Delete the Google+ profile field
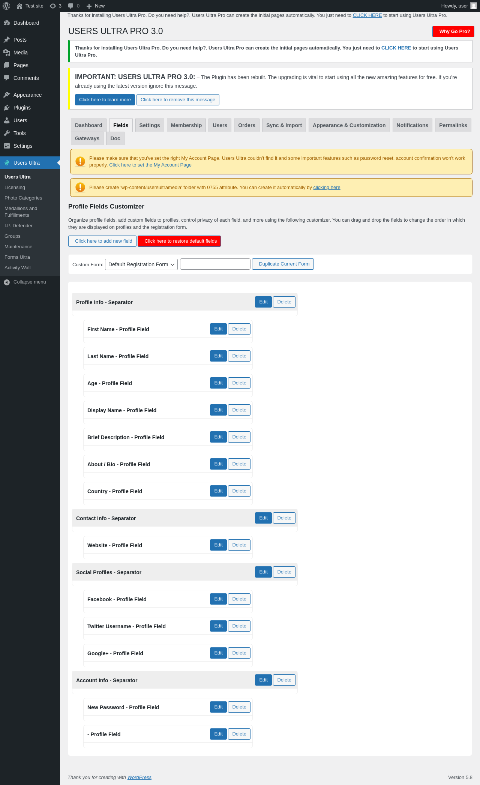 239,653
